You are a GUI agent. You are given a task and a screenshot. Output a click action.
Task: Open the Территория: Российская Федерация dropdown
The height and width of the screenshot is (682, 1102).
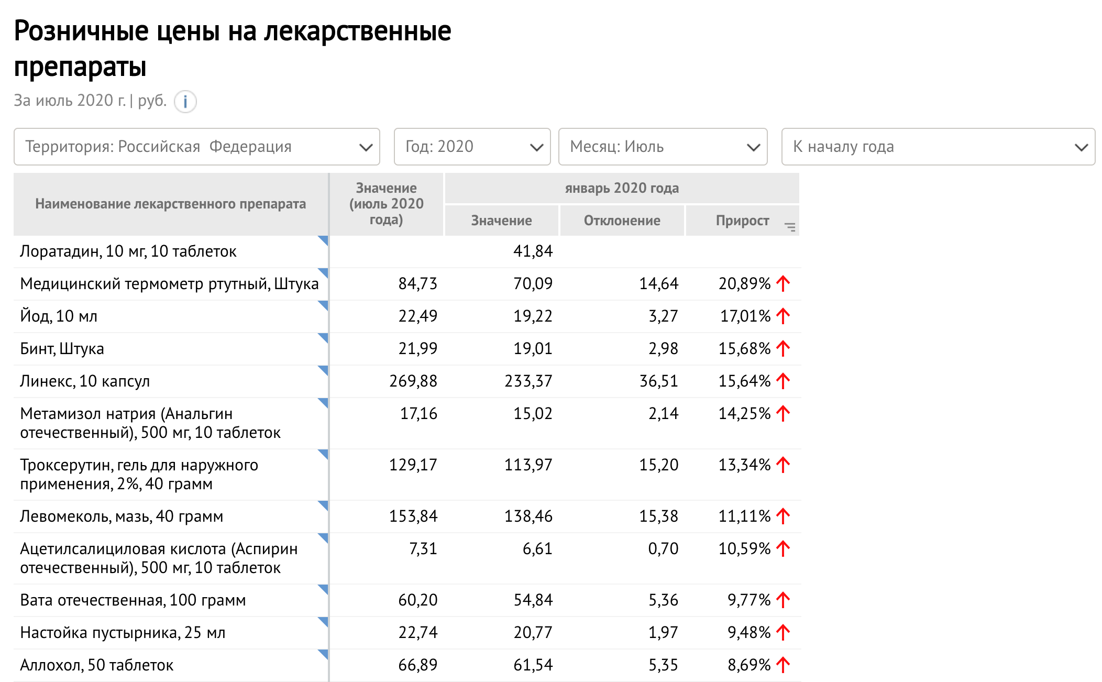pyautogui.click(x=196, y=147)
